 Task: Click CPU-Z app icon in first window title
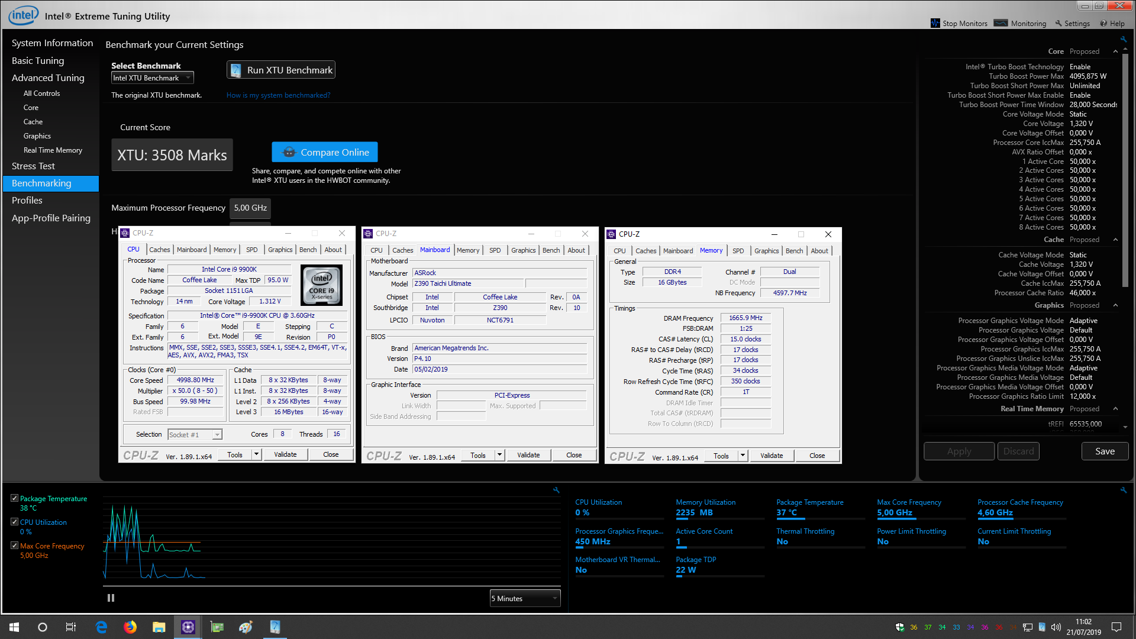coord(125,233)
